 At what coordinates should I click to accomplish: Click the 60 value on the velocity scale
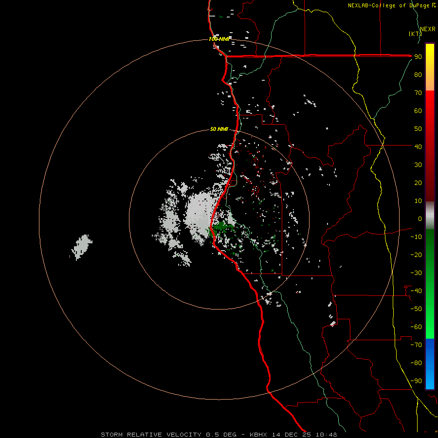(x=418, y=110)
